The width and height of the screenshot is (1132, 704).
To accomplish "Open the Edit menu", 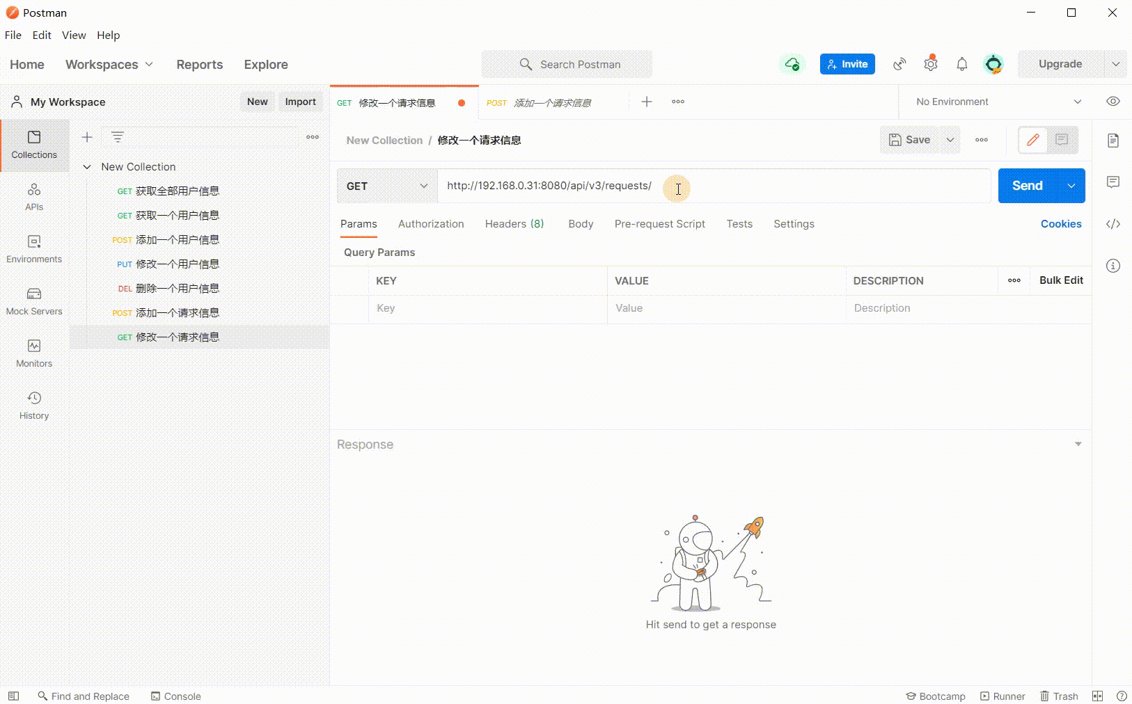I will [42, 35].
